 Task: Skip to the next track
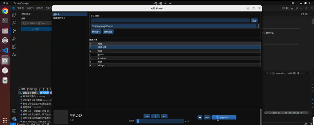164,116
